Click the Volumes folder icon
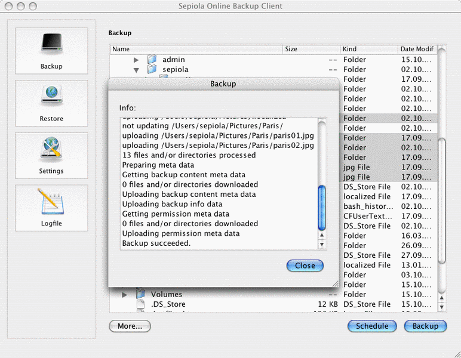The image size is (461, 358). (x=140, y=294)
